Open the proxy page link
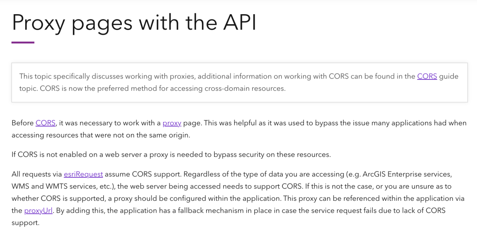The height and width of the screenshot is (236, 477). coord(172,123)
